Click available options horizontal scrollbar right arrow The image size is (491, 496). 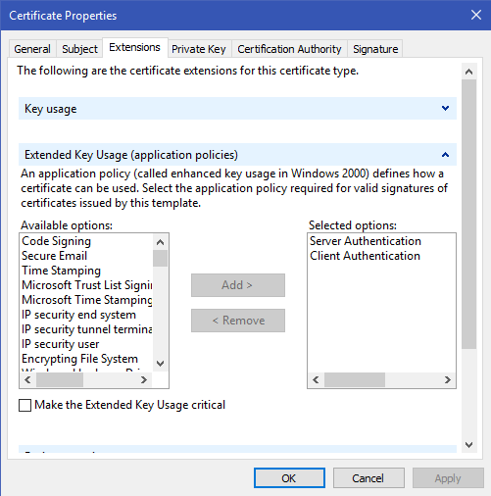(x=144, y=379)
